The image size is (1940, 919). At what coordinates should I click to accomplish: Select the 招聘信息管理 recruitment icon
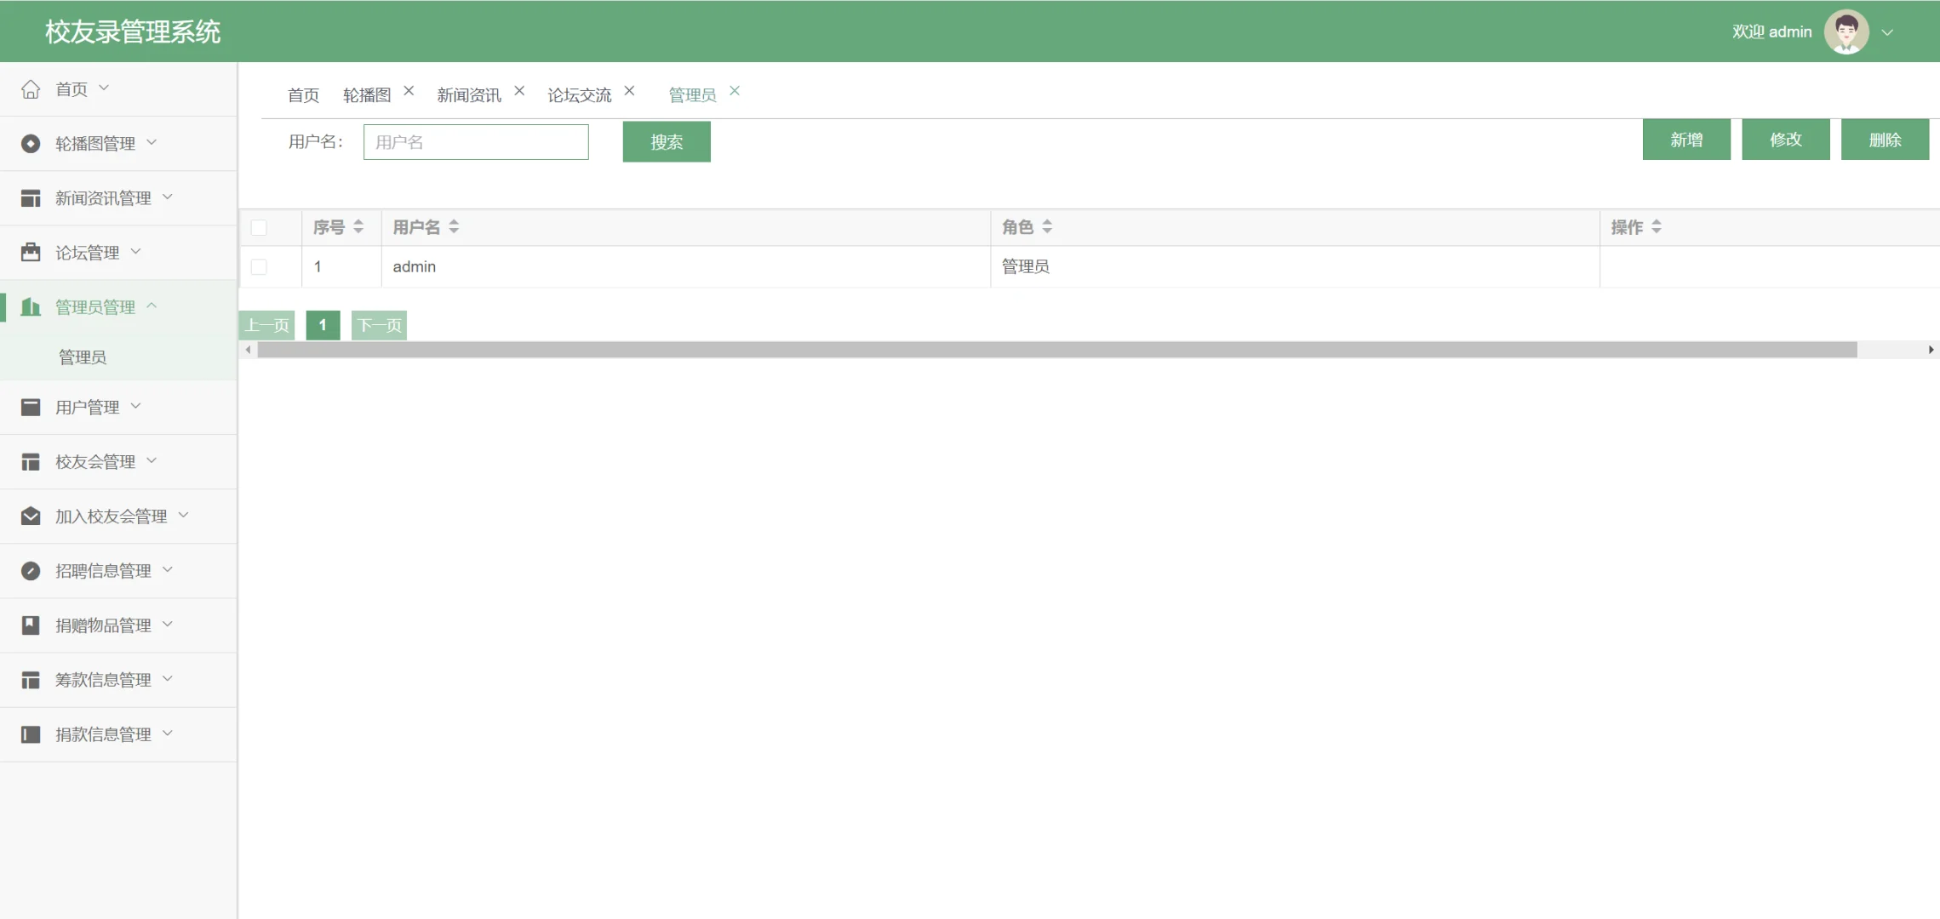point(31,570)
